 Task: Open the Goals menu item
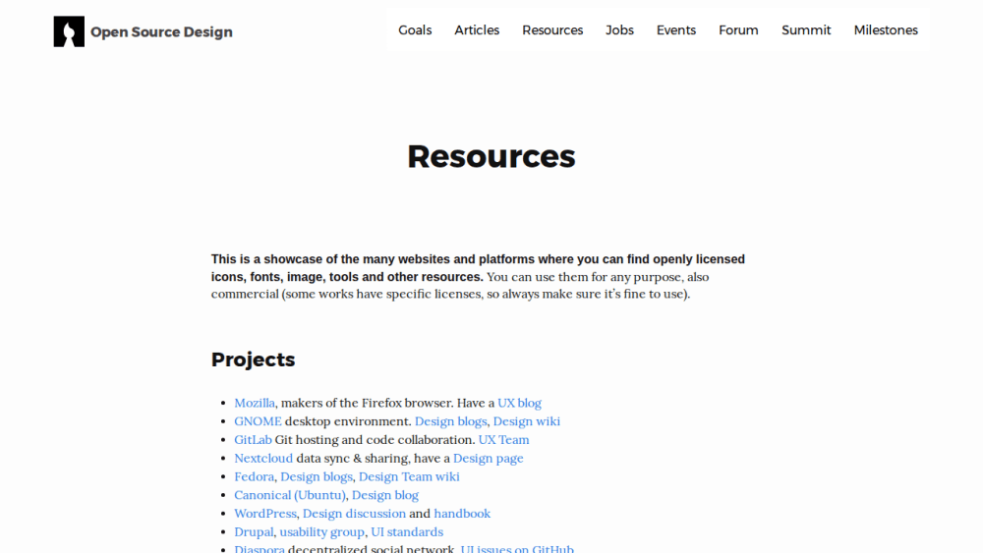coord(415,30)
